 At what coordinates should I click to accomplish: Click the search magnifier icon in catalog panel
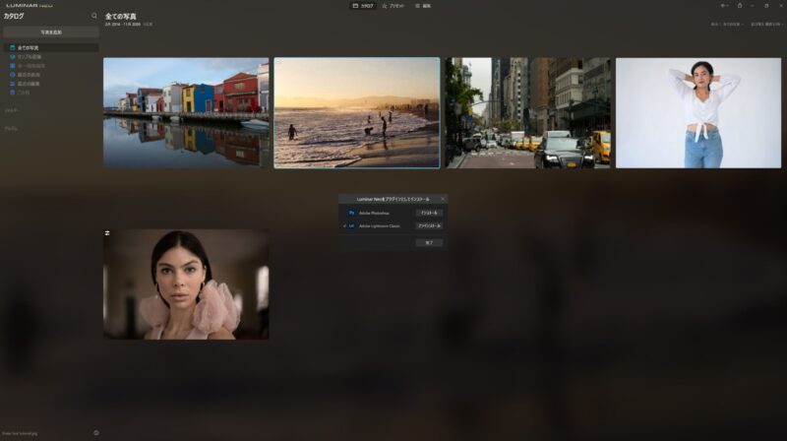[x=94, y=16]
